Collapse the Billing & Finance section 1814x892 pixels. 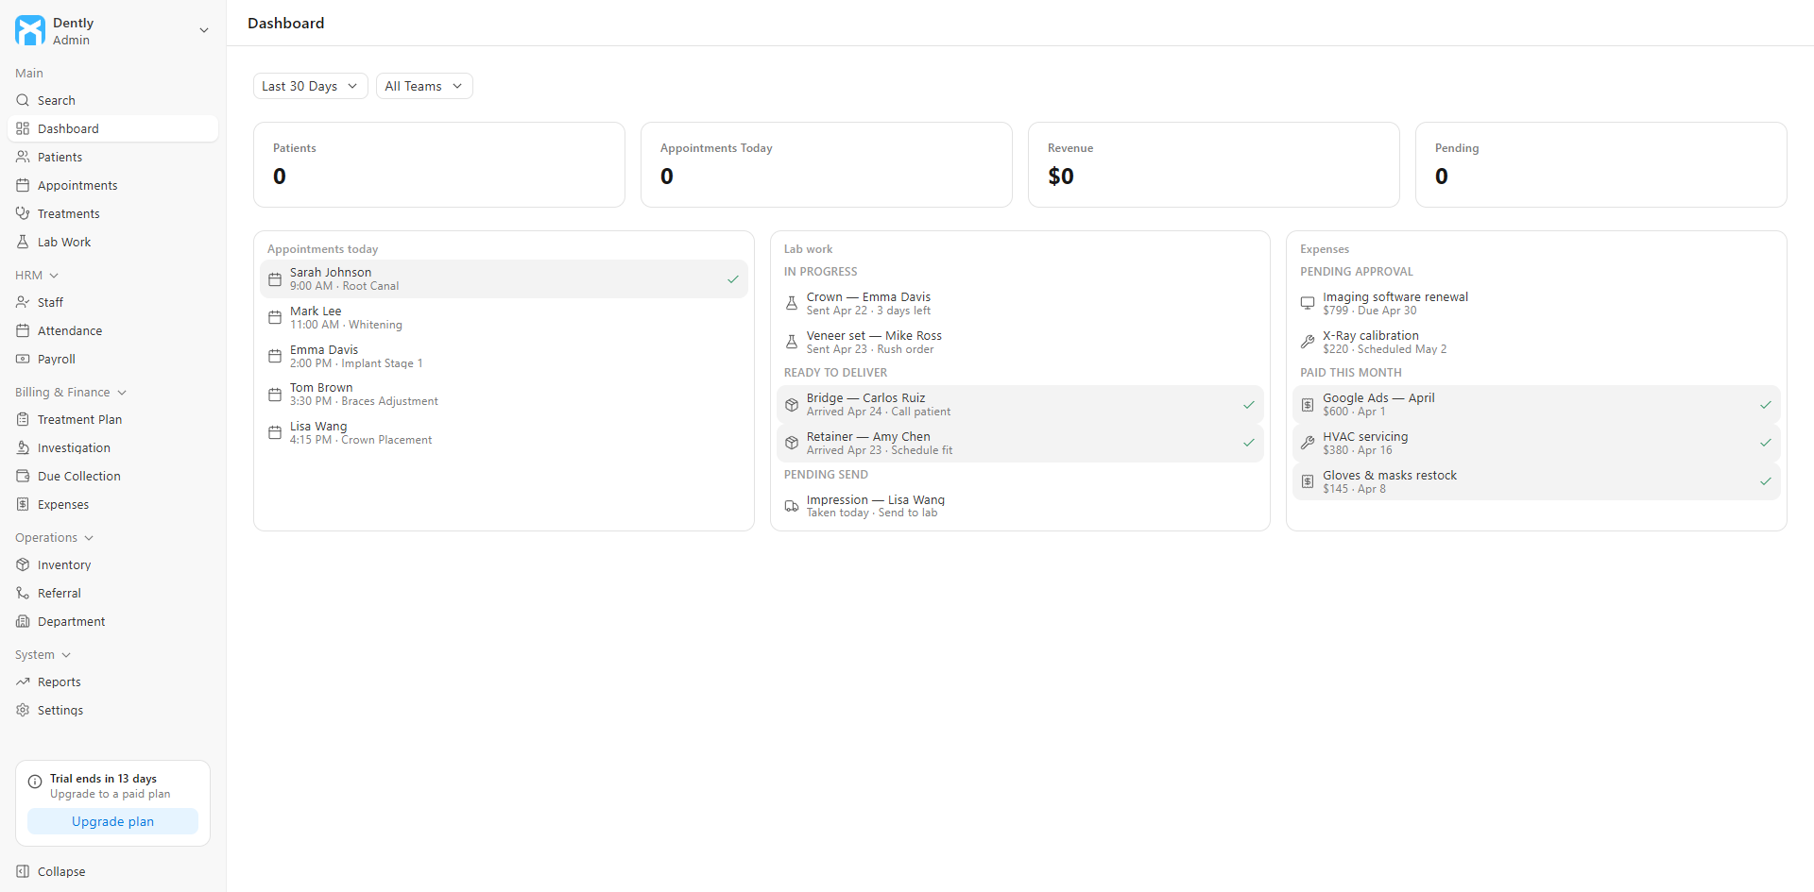[71, 392]
